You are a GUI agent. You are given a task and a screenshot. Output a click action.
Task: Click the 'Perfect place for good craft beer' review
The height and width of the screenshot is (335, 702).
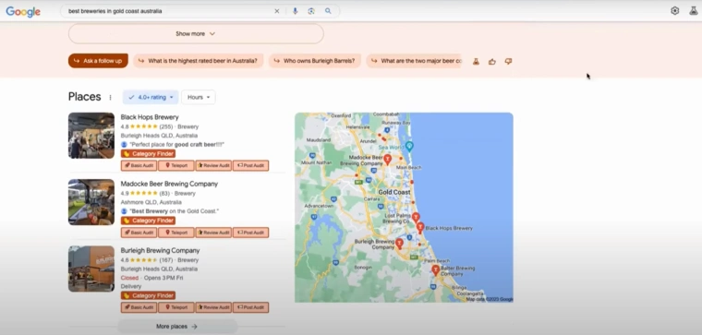point(176,145)
